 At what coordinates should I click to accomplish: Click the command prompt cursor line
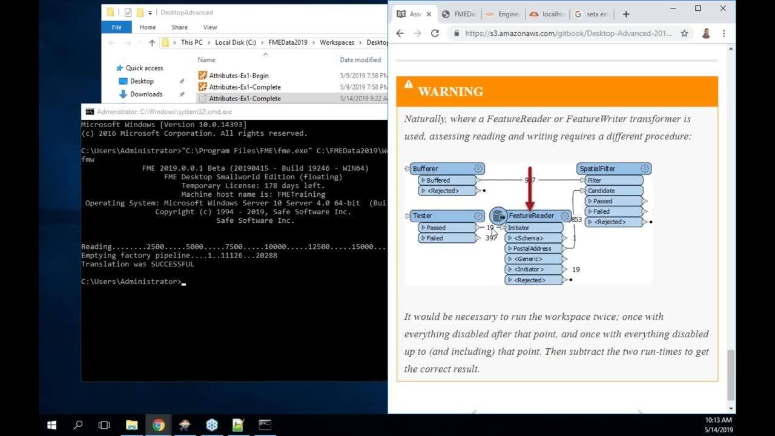pos(133,282)
